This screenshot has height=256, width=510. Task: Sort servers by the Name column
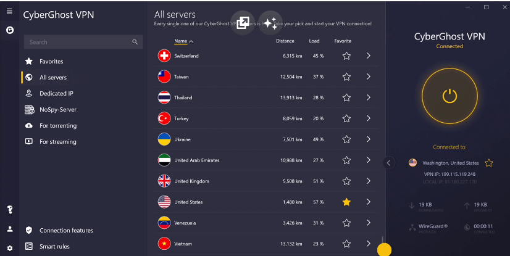click(183, 41)
